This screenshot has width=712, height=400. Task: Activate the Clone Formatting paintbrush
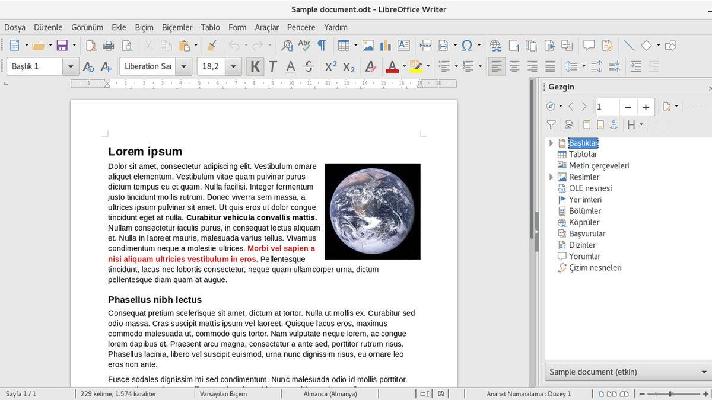211,46
